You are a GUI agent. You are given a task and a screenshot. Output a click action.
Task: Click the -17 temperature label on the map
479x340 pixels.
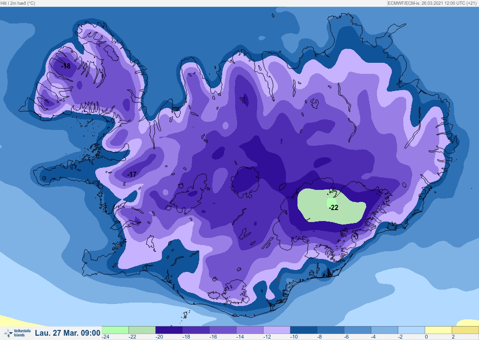click(x=132, y=174)
